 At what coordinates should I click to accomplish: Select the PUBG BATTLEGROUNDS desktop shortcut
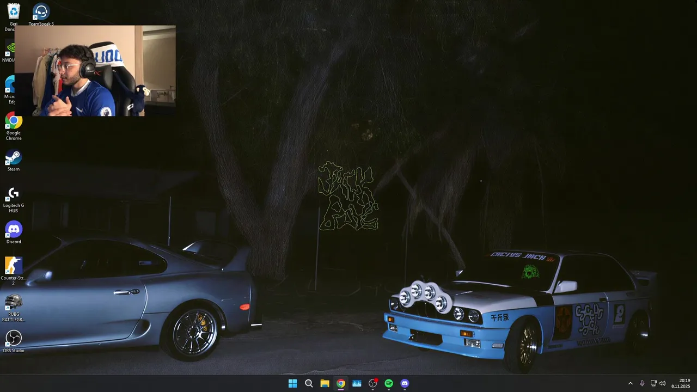[14, 308]
